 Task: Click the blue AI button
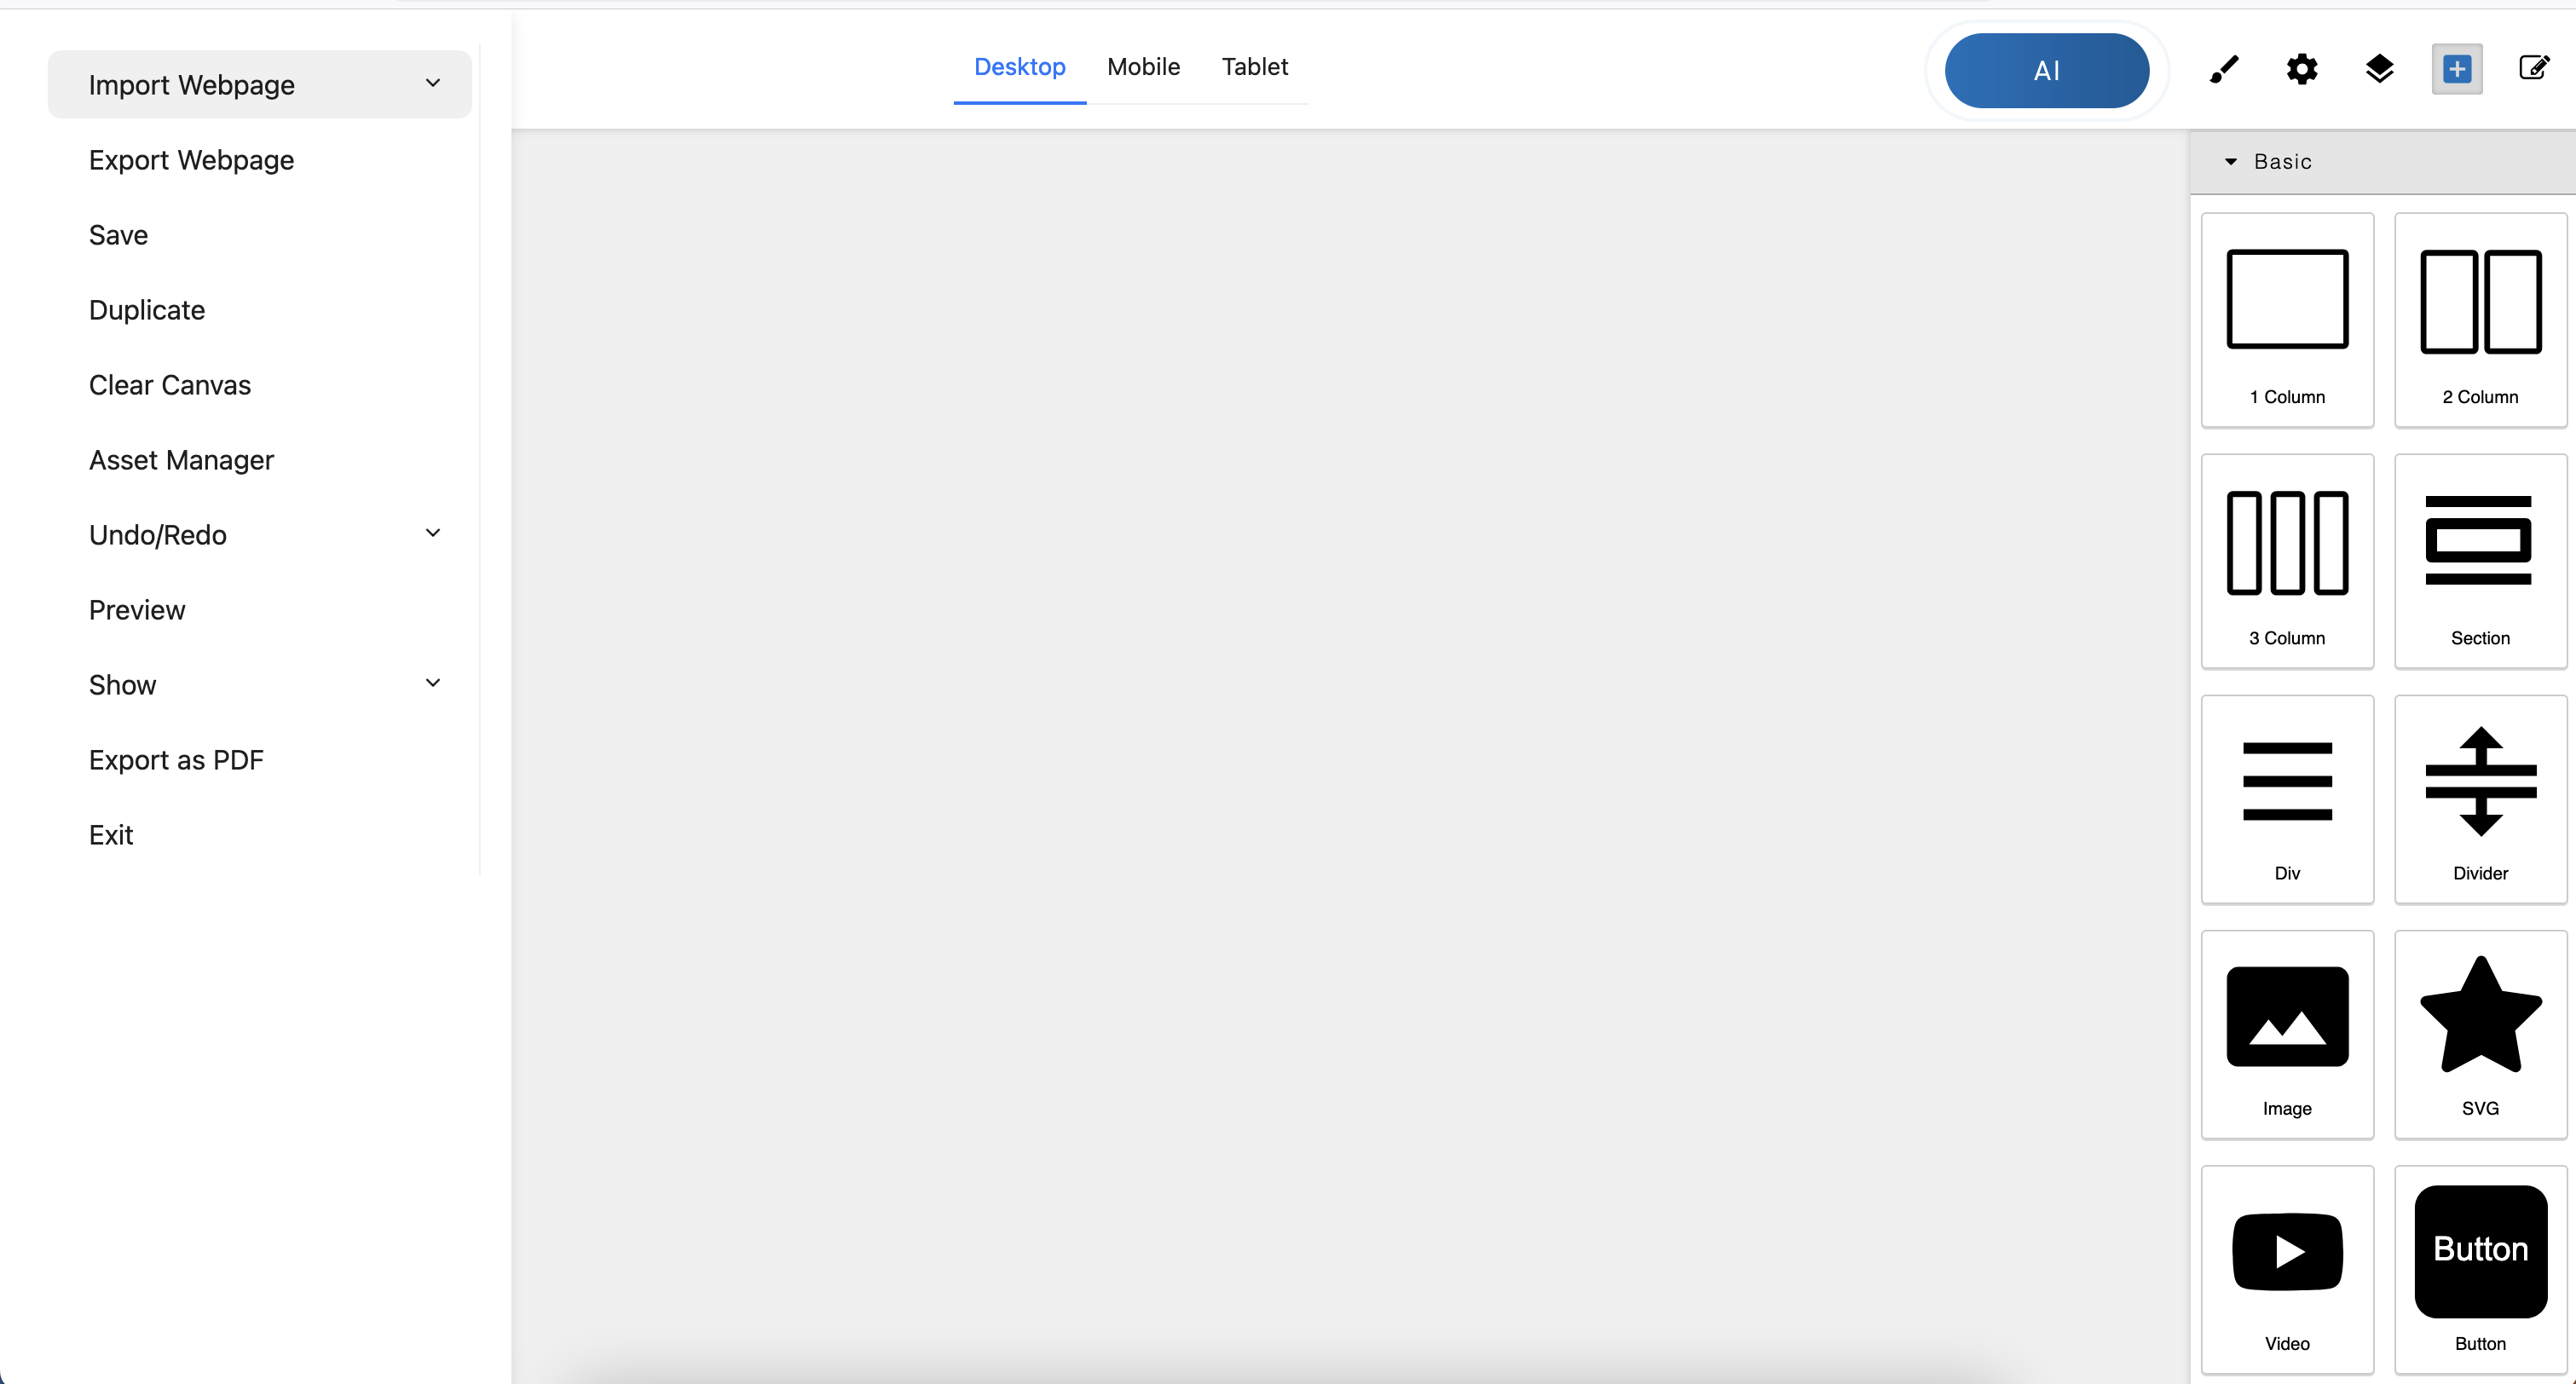pyautogui.click(x=2046, y=71)
